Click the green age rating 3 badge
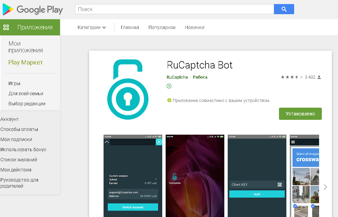This screenshot has height=217, width=338. click(169, 86)
